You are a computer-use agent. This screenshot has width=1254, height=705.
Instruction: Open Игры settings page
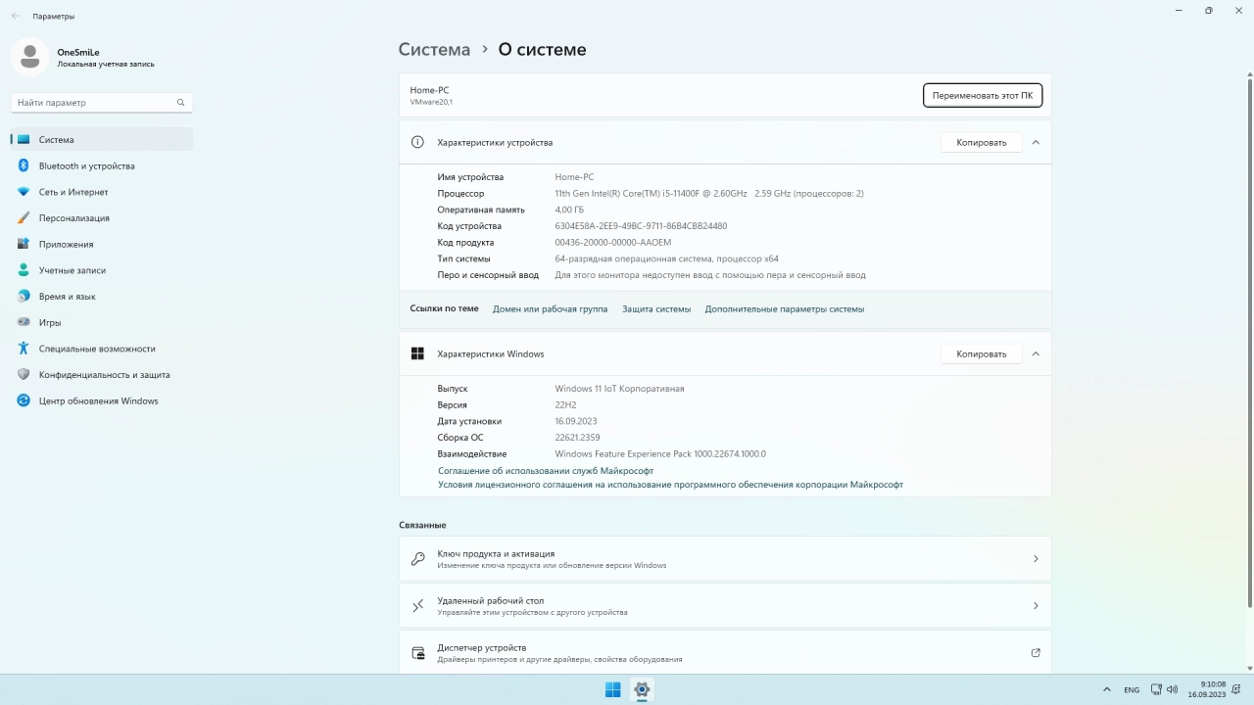click(102, 322)
